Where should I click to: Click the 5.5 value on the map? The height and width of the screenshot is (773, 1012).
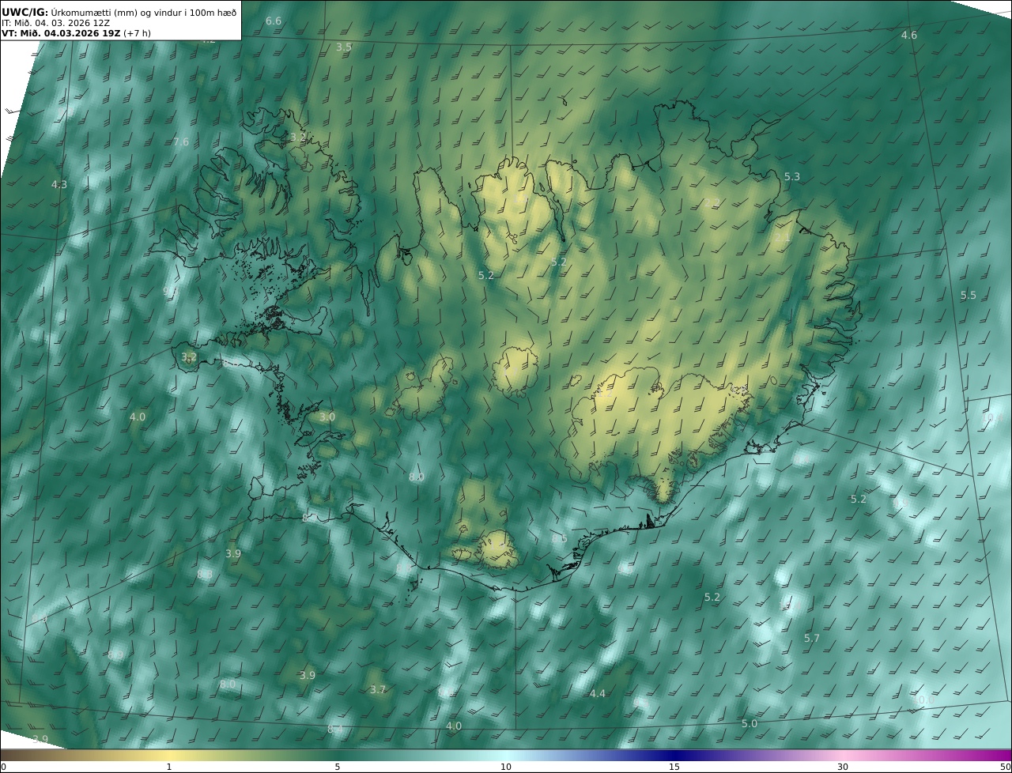point(969,296)
